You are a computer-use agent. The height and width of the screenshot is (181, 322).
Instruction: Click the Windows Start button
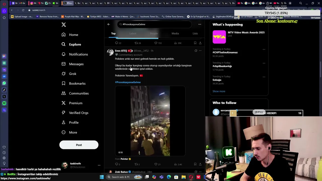102,177
